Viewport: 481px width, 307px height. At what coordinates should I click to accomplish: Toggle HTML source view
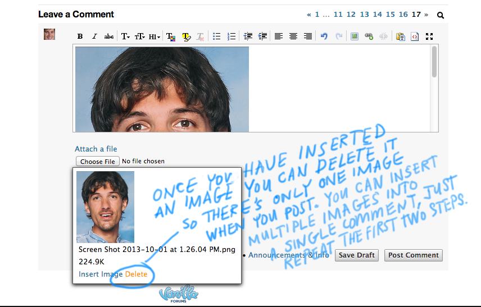click(x=415, y=37)
